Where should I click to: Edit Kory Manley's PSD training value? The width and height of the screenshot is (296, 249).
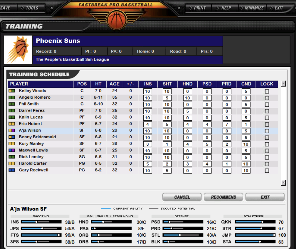coord(207,144)
